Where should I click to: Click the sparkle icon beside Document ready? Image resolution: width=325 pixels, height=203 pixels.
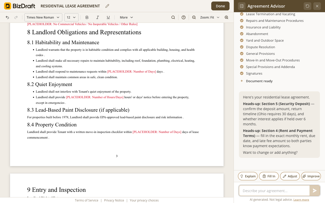(242, 81)
